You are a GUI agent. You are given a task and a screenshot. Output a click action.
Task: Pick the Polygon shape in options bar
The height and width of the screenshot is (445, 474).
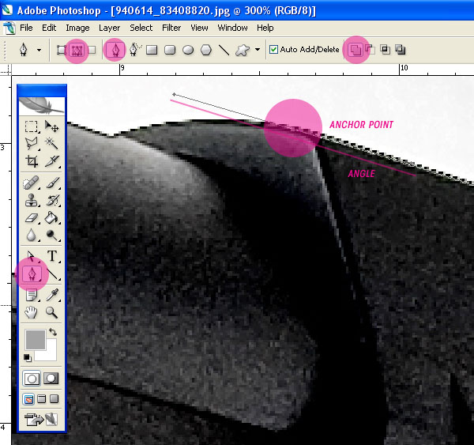(206, 50)
